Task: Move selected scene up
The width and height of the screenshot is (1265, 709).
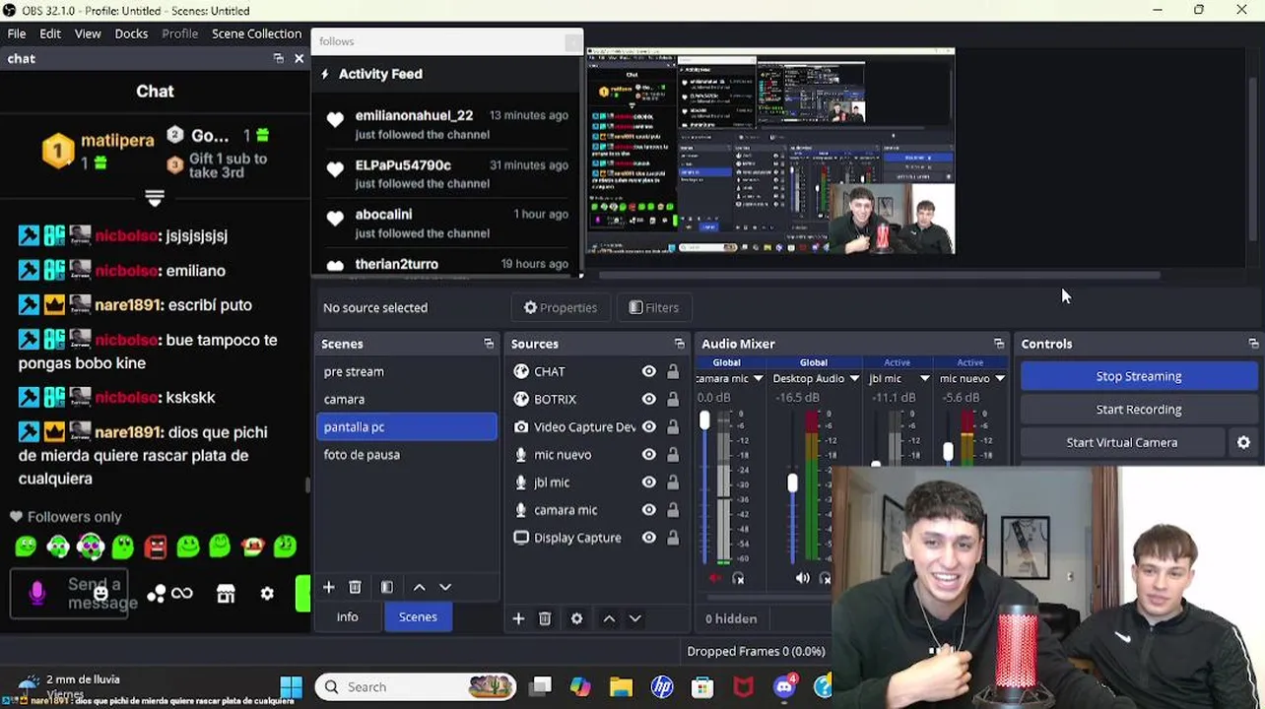Action: [419, 587]
